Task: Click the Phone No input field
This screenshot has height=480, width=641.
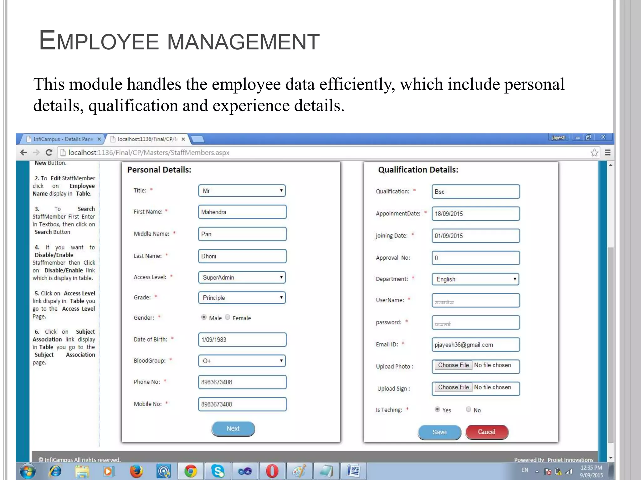Action: (242, 382)
